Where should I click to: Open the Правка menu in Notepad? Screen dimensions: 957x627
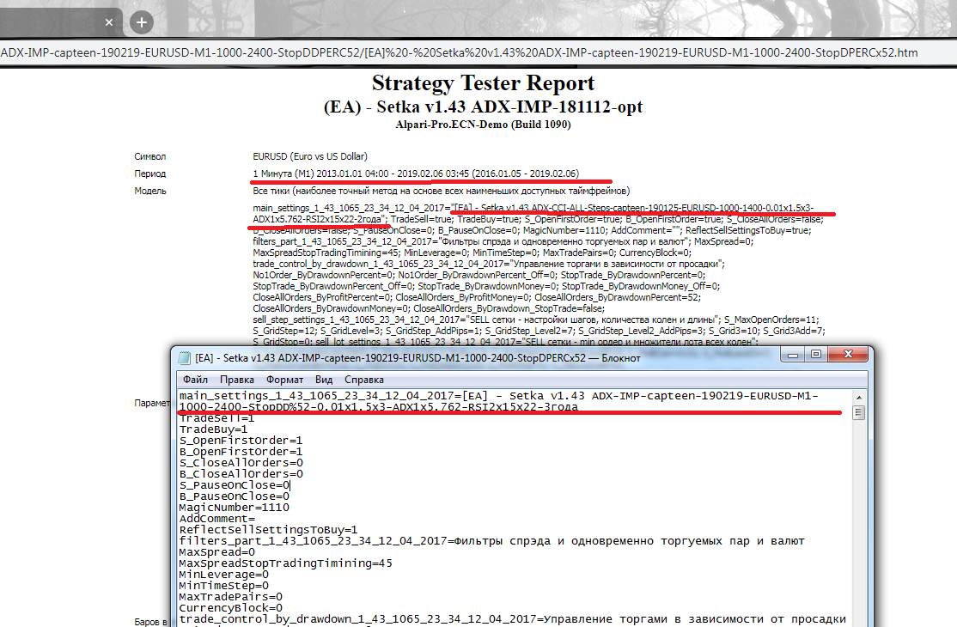pos(237,380)
